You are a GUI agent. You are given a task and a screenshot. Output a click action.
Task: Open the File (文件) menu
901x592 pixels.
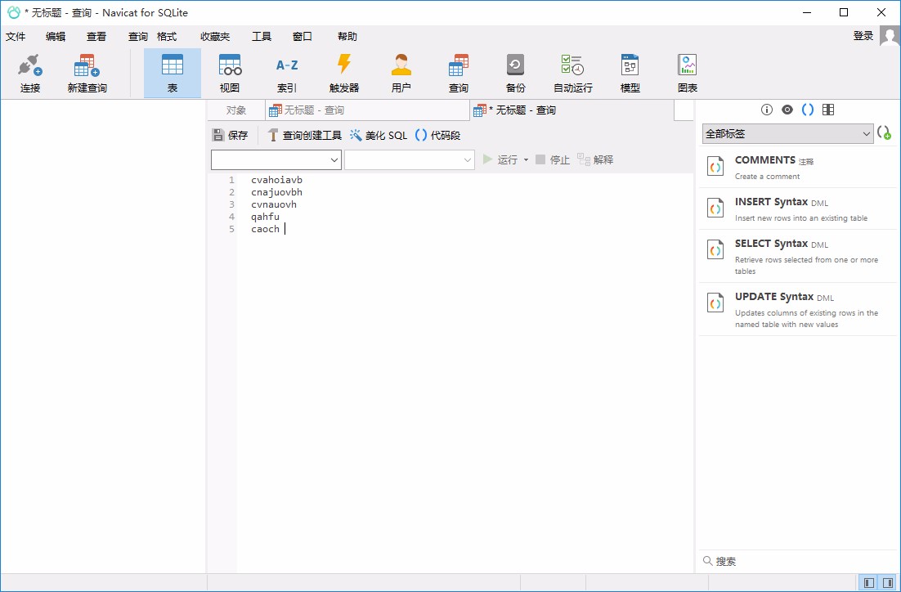pos(16,37)
